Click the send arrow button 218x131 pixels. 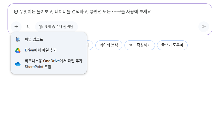pos(204,27)
